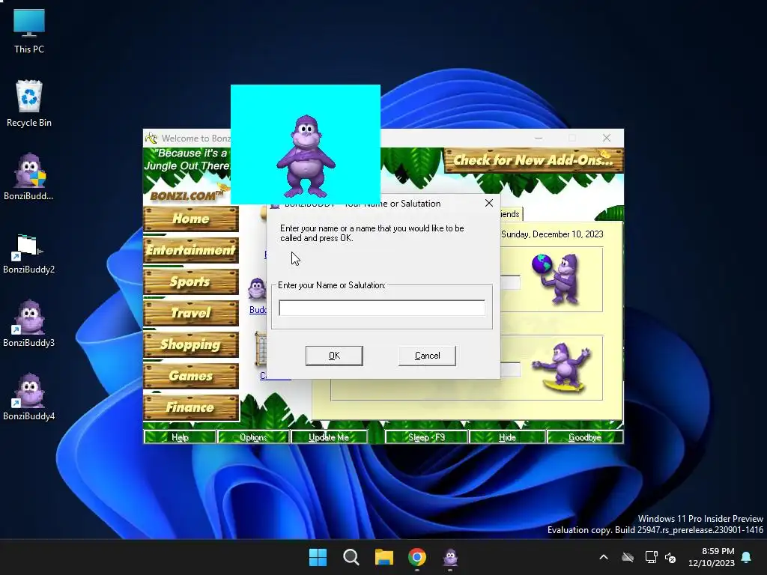Image resolution: width=767 pixels, height=575 pixels.
Task: Select the BonziBuddy3 desktop shortcut
Action: point(29,323)
